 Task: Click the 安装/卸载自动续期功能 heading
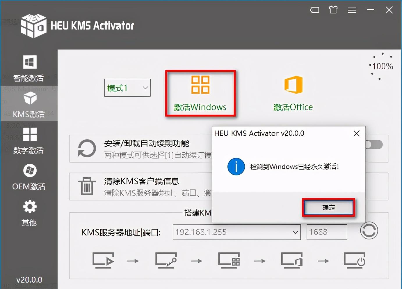(x=147, y=143)
